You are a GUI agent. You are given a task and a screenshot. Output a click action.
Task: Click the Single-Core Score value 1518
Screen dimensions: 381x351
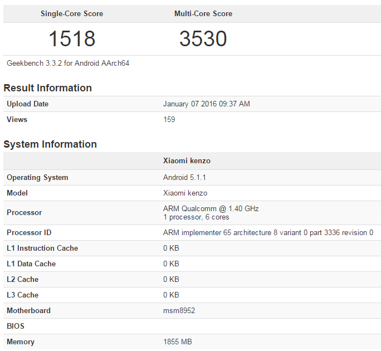pos(72,39)
